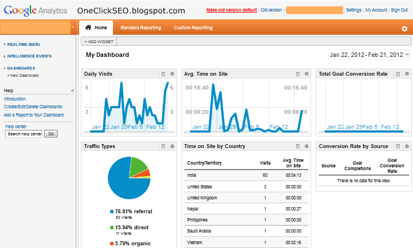
Task: Click the OneClickSEO.blogspot.com site title
Action: coord(131,10)
